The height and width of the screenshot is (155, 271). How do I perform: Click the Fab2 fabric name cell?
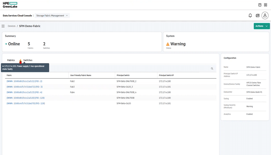pos(72,81)
